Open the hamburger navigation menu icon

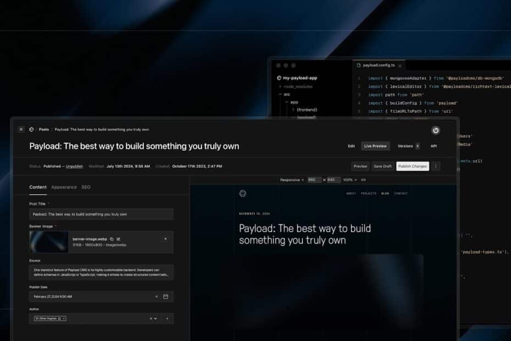click(x=21, y=129)
